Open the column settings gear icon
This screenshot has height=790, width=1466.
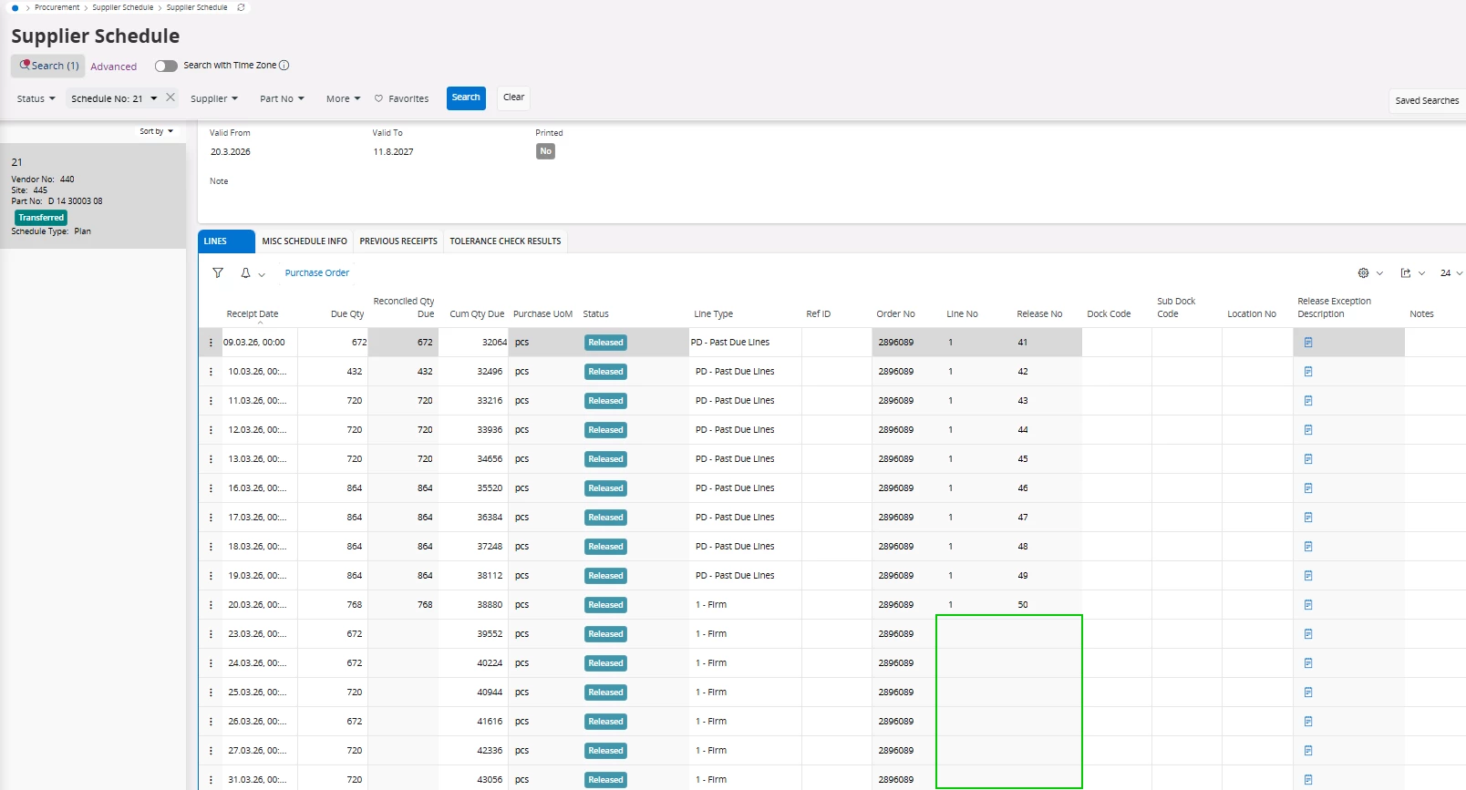coord(1363,272)
